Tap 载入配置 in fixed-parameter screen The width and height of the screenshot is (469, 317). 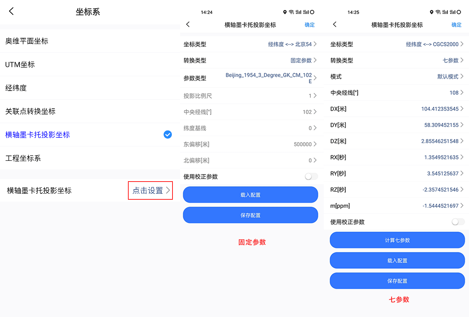tap(251, 195)
